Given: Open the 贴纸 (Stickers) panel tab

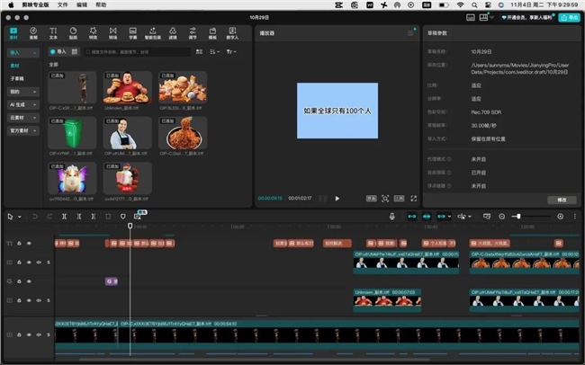Looking at the screenshot, I should point(74,33).
